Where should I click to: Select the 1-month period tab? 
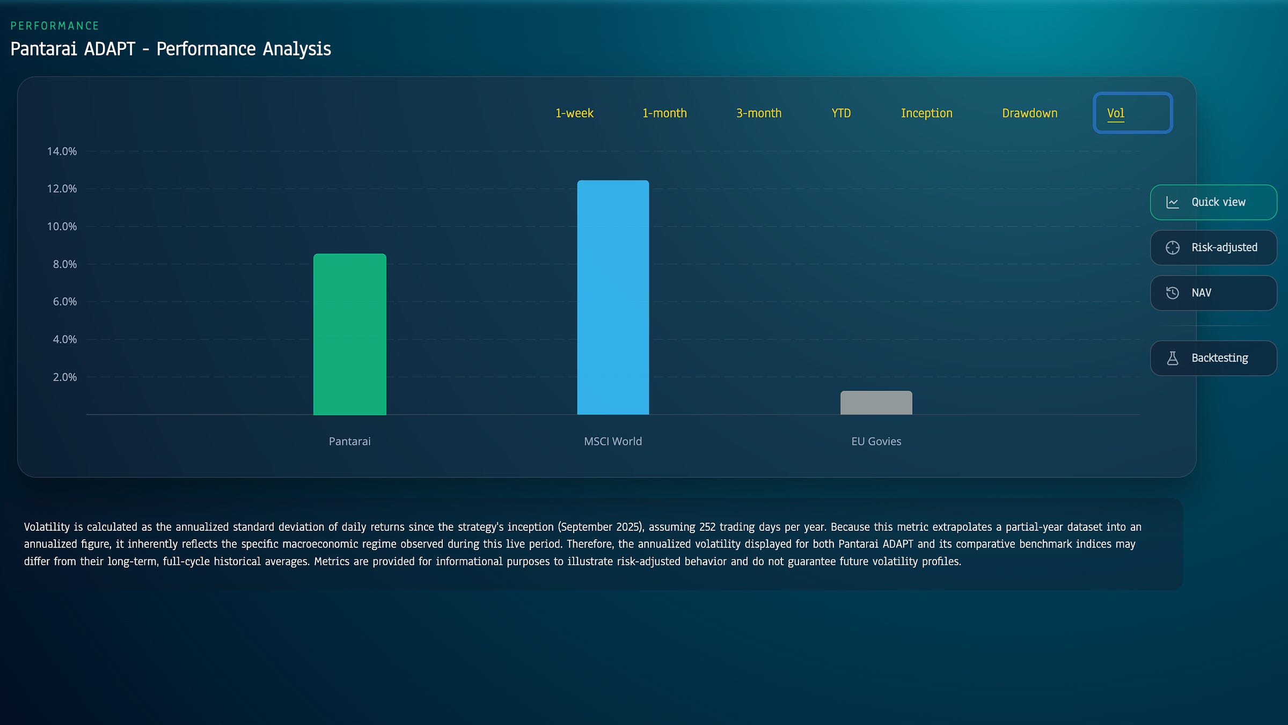pyautogui.click(x=664, y=113)
